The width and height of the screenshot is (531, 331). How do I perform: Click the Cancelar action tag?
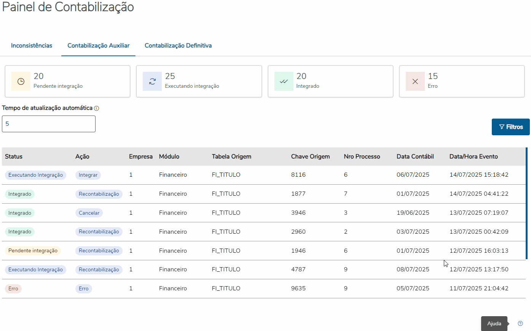coord(89,213)
